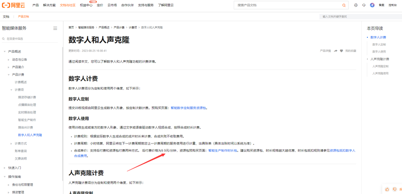The width and height of the screenshot is (402, 194).
Task: Open the 智能数字定制服务资源包 link
Action: coord(188,108)
